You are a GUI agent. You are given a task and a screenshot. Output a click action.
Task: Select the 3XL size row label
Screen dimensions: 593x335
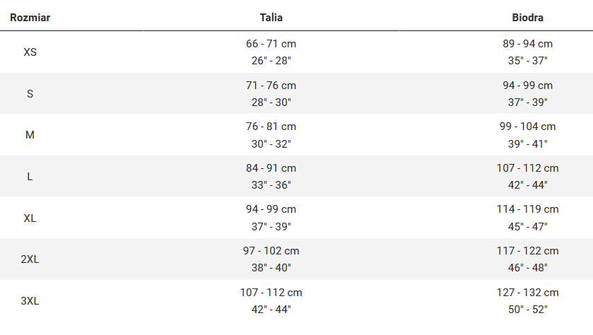pos(30,300)
